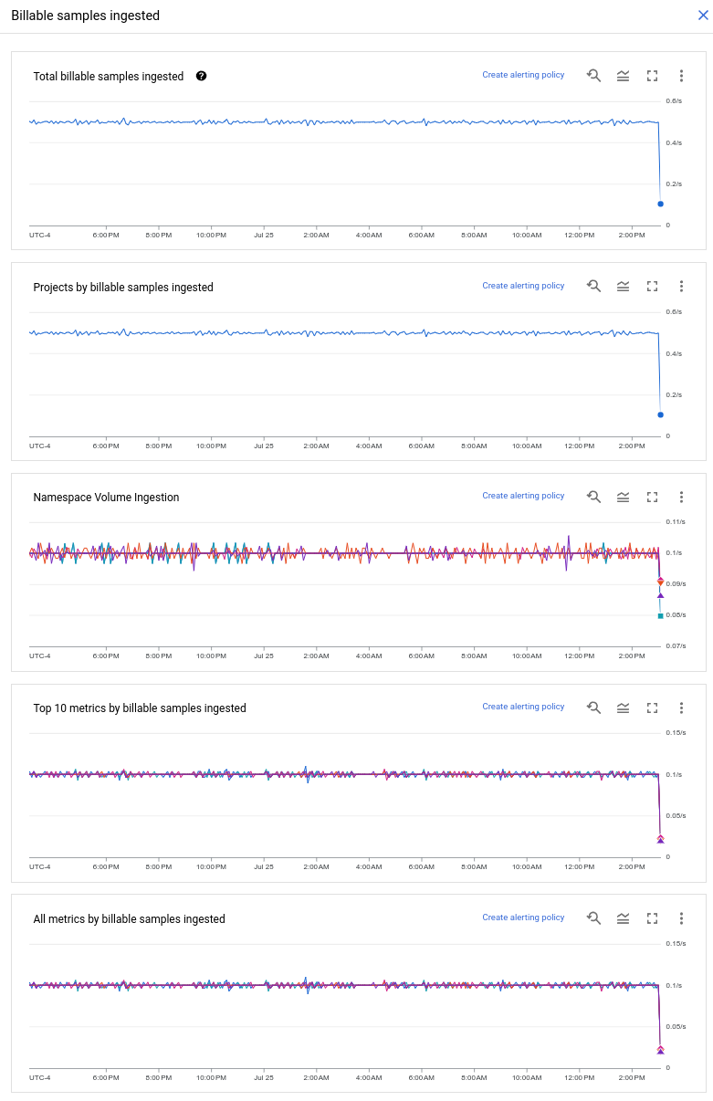Viewport: 713px width, 1101px height.
Task: Create alerting policy for Namespace Volume Ingestion
Action: [x=523, y=495]
